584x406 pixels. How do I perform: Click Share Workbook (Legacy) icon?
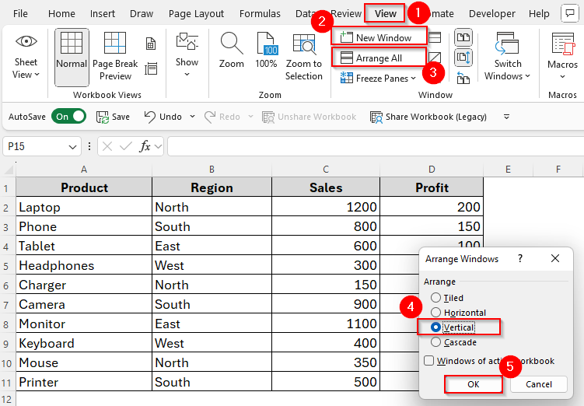pyautogui.click(x=377, y=117)
